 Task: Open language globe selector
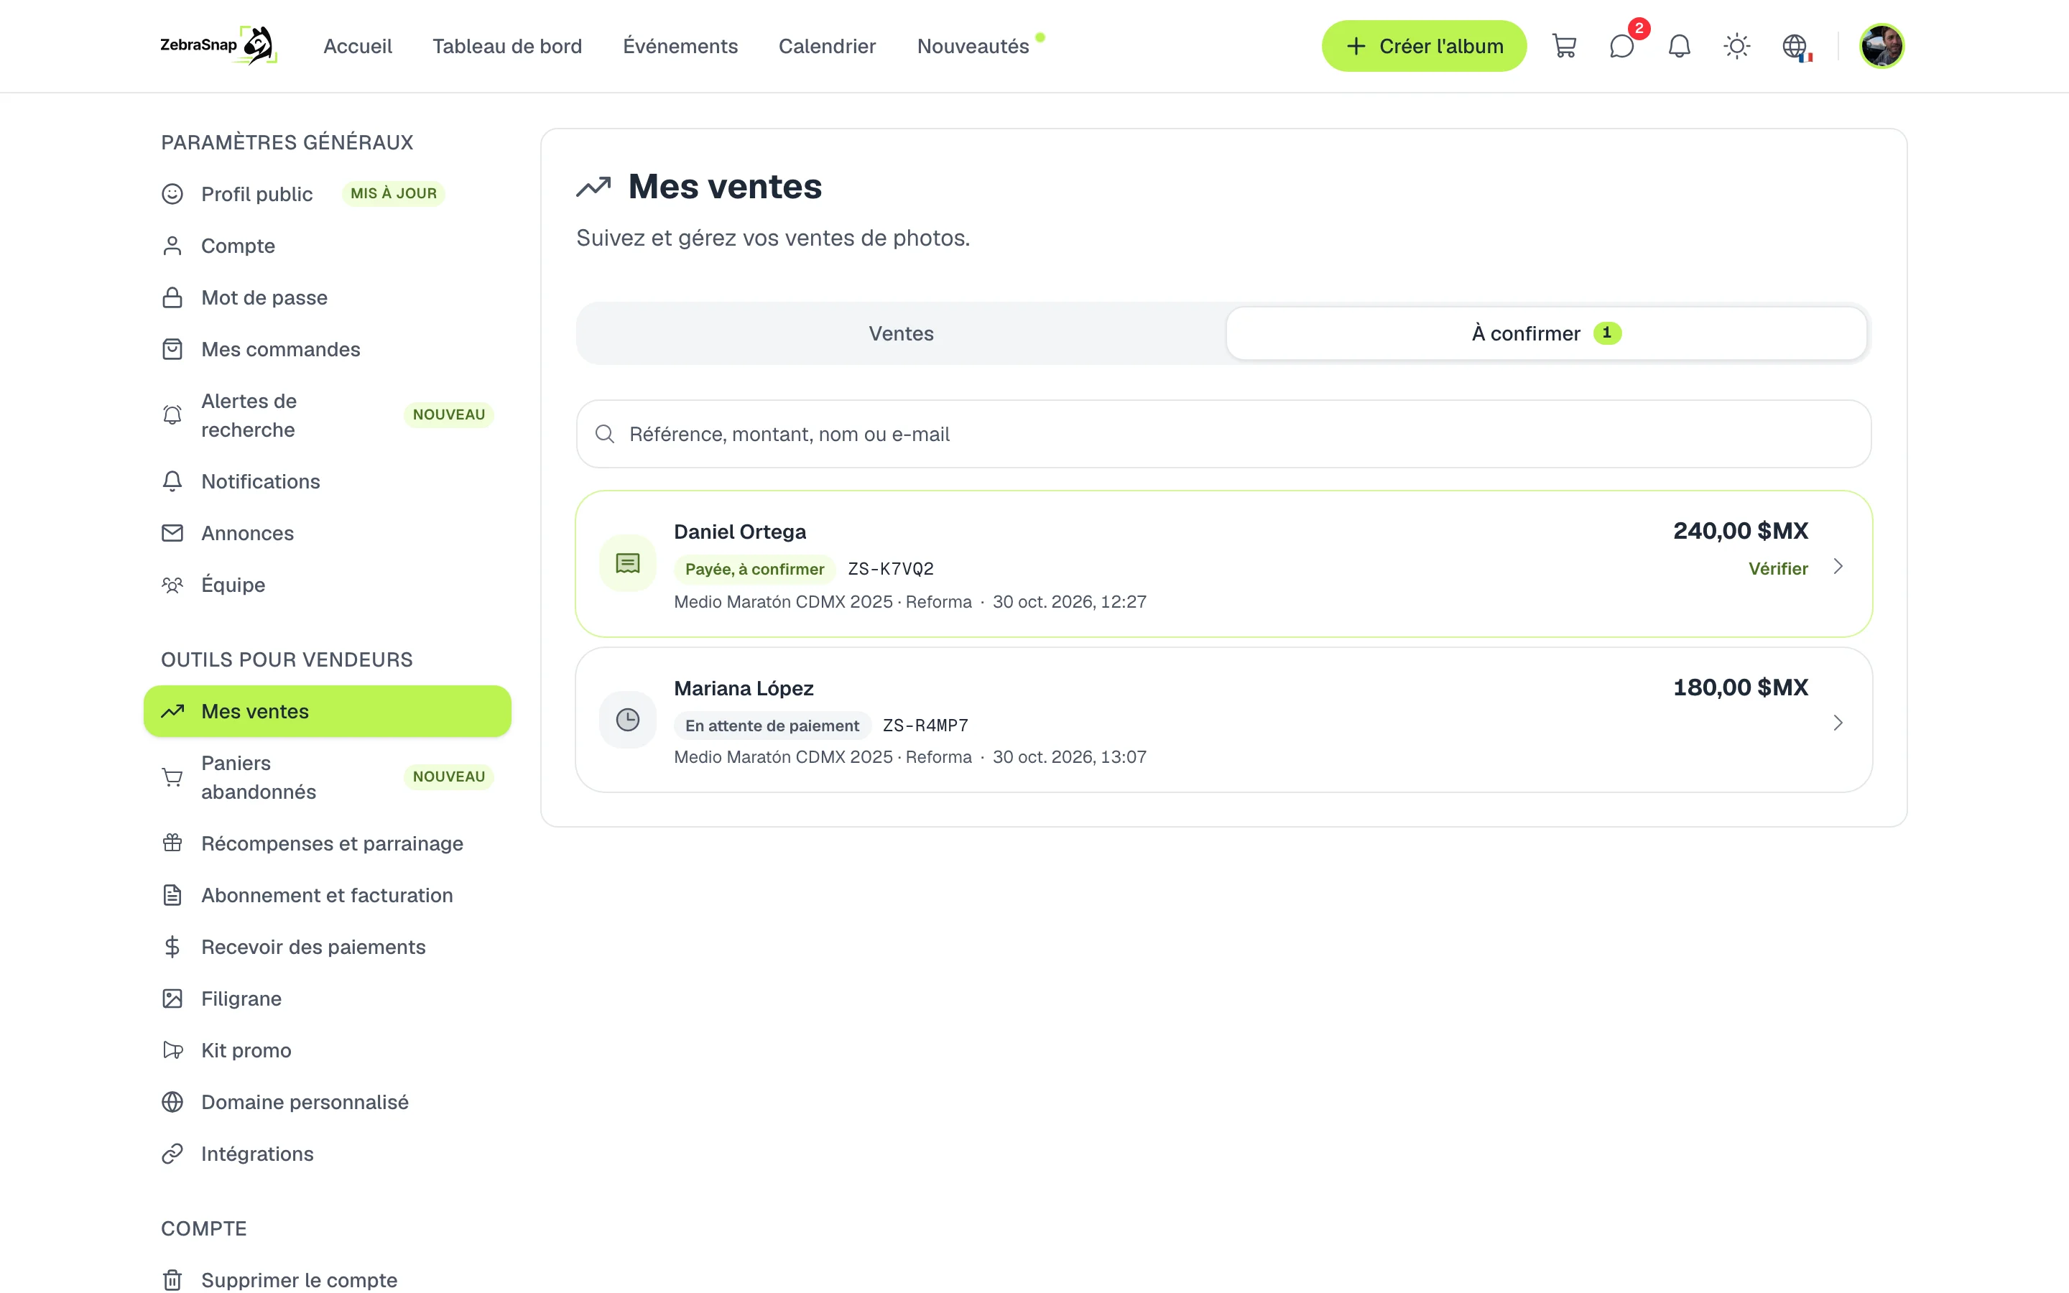1795,46
